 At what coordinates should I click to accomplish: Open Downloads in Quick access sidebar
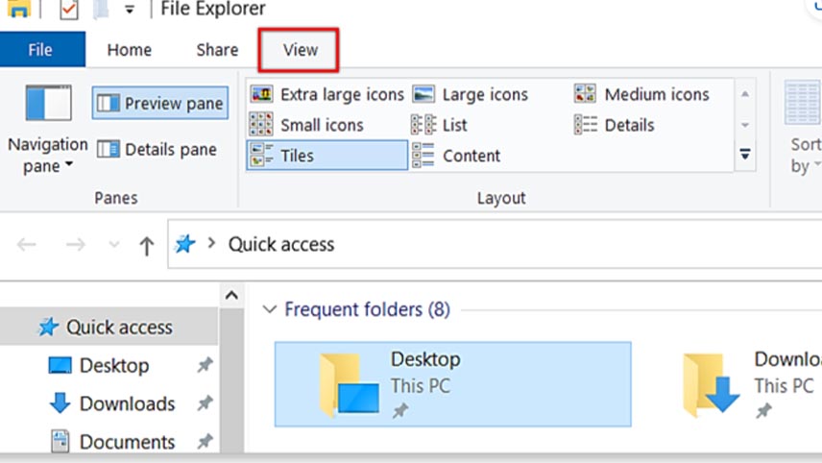point(127,403)
